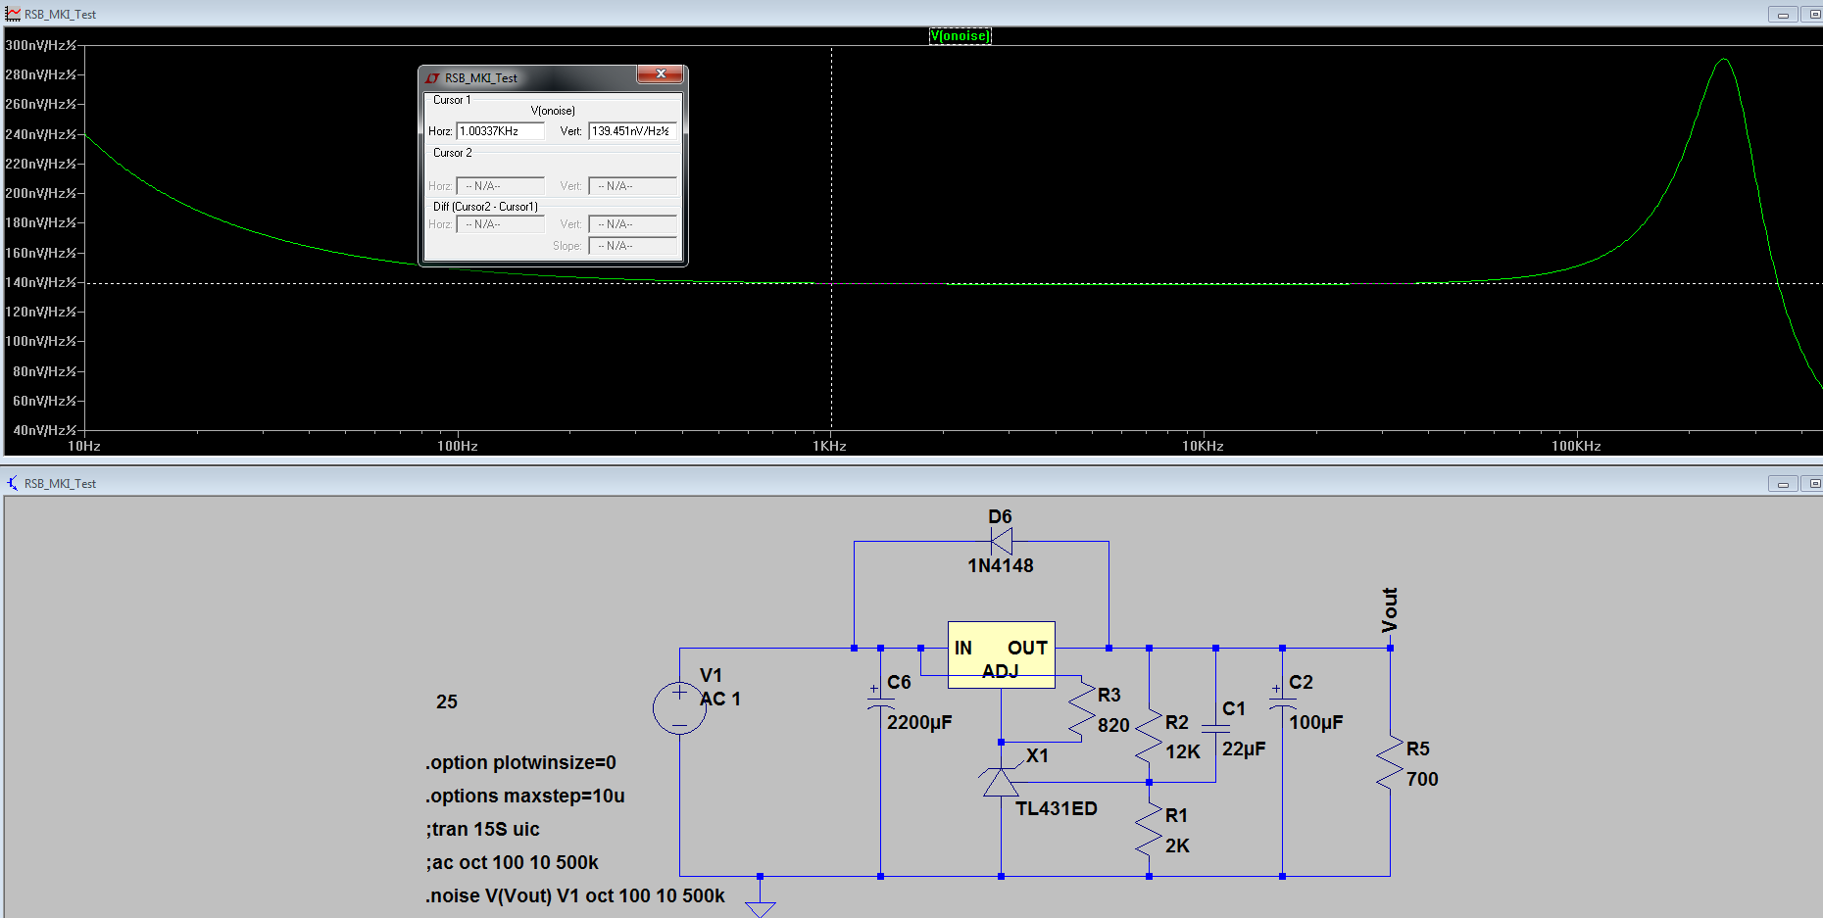Select the R2 resistor symbol
The image size is (1823, 918).
pyautogui.click(x=1149, y=737)
